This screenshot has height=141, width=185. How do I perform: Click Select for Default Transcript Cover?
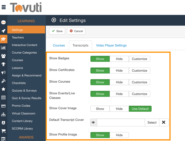coord(152,122)
